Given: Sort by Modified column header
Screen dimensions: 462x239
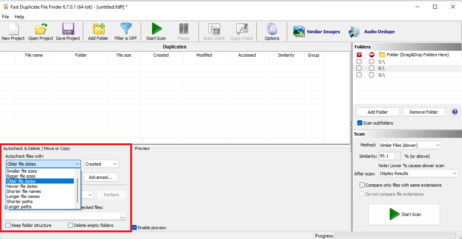Looking at the screenshot, I should (204, 55).
